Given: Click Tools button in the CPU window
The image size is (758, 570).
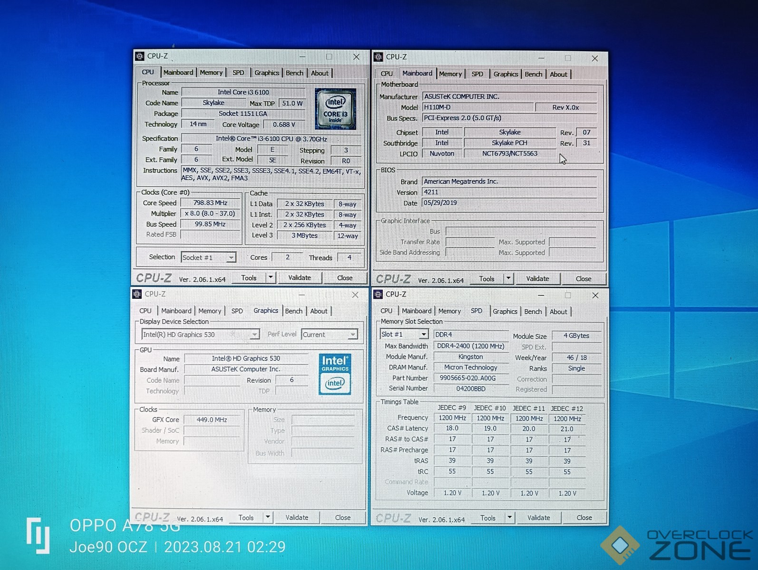Looking at the screenshot, I should (x=249, y=278).
